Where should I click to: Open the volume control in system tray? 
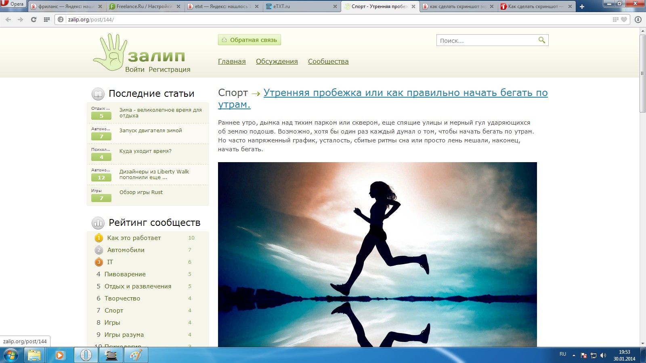coord(603,355)
